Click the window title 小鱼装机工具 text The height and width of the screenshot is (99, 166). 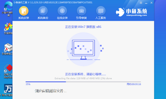20,2
